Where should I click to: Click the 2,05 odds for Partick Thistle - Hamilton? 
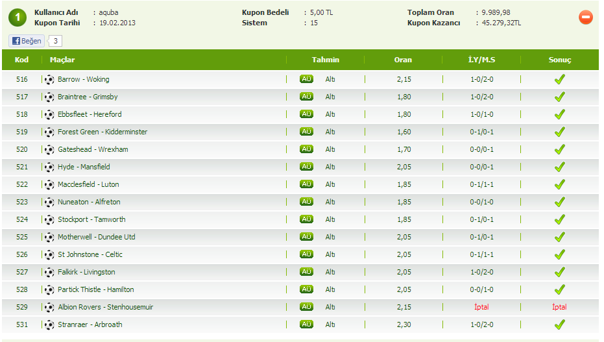[403, 289]
